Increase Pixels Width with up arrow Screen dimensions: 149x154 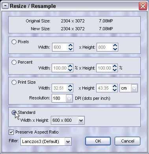(x=71, y=45)
